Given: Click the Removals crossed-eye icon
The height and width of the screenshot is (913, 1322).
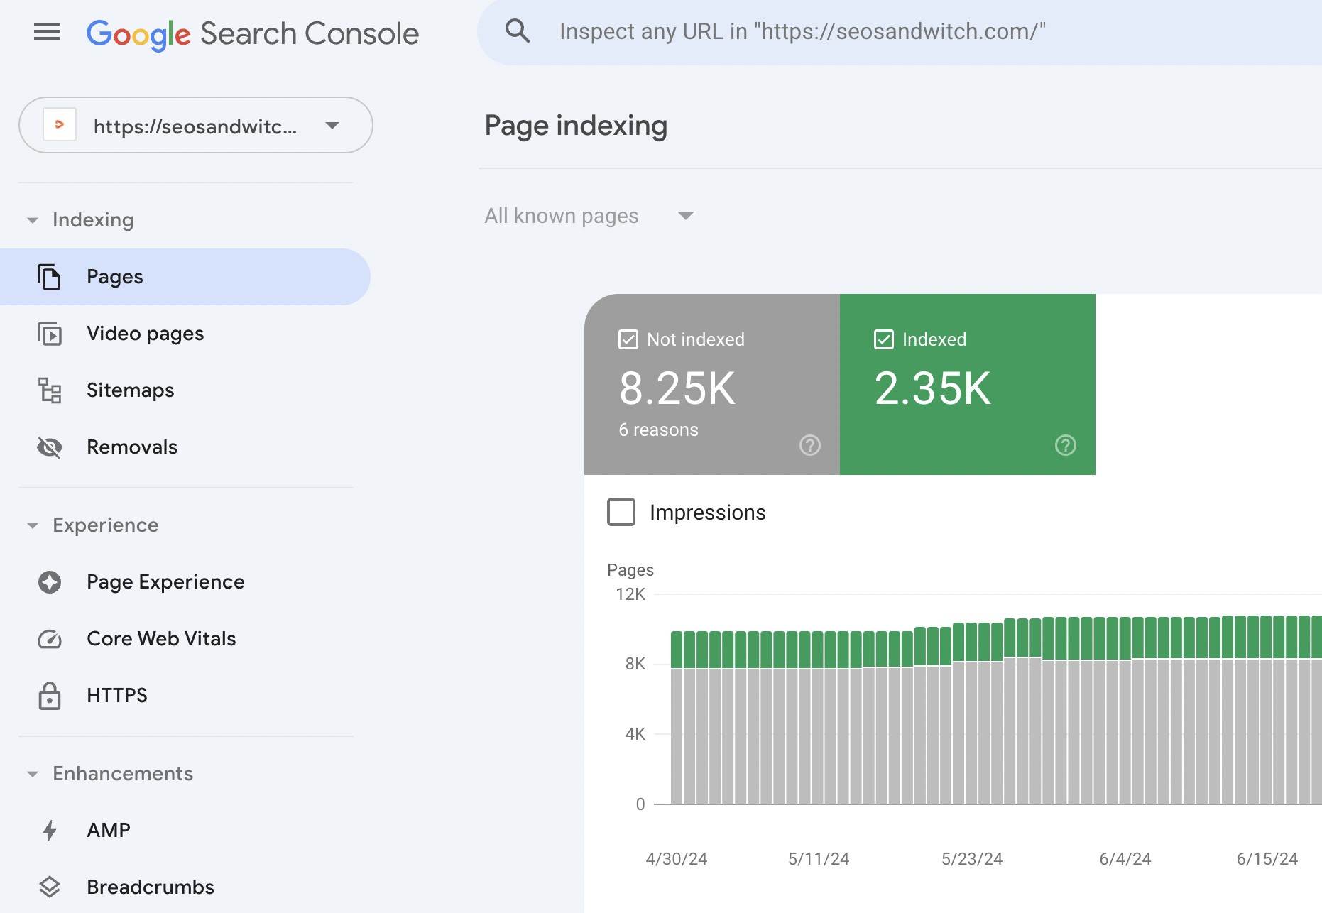Looking at the screenshot, I should click(x=49, y=447).
